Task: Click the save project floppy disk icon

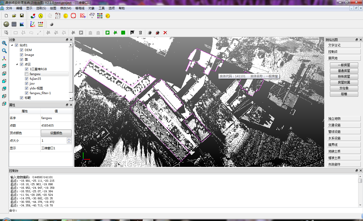Action: pos(22,16)
